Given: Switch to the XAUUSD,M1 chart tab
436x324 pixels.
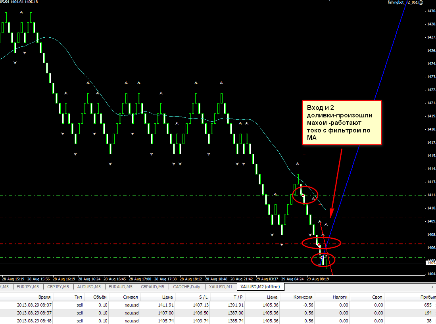Looking at the screenshot, I should pyautogui.click(x=221, y=287).
